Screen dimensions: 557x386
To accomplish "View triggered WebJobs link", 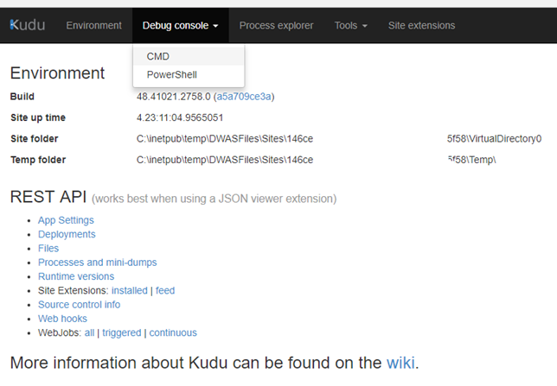I will click(x=122, y=332).
